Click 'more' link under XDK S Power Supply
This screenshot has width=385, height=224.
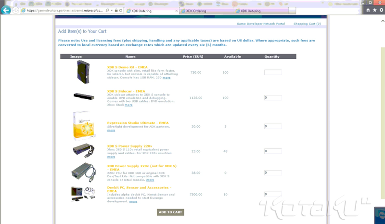point(111,157)
